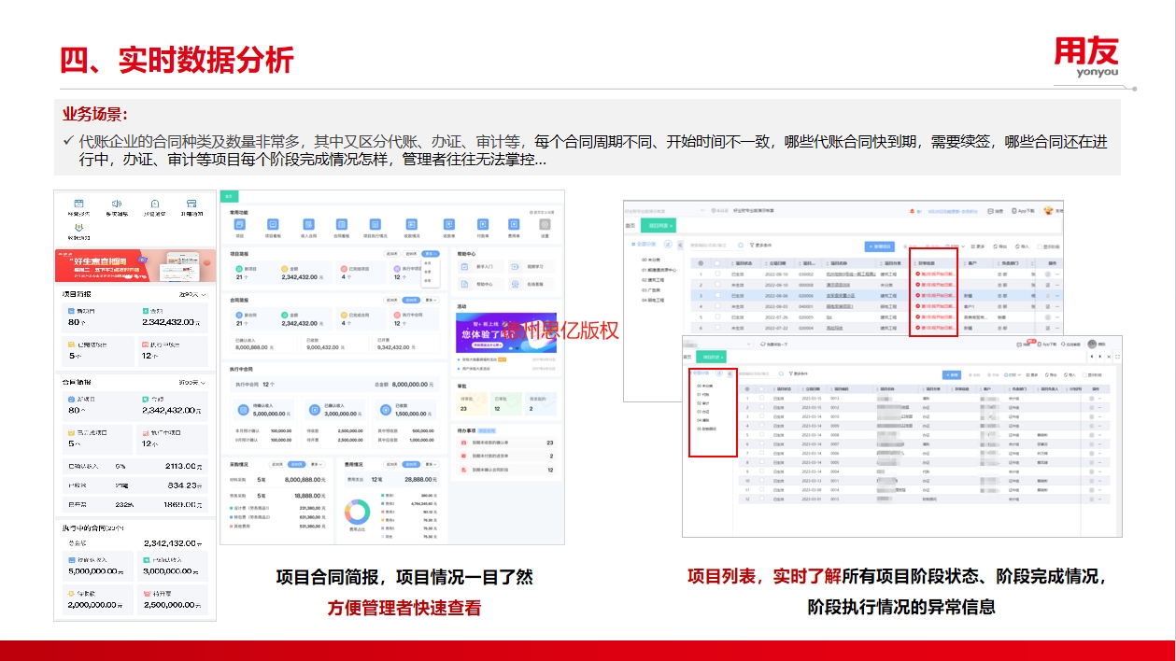1176x661 pixels.
Task: Select the green 项目列表 tab in upper window
Action: (x=661, y=225)
